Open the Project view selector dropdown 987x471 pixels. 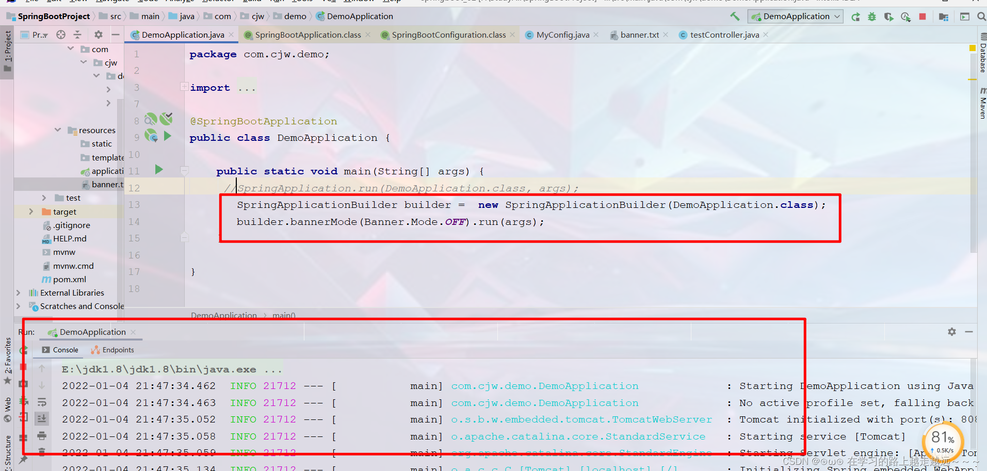click(35, 35)
